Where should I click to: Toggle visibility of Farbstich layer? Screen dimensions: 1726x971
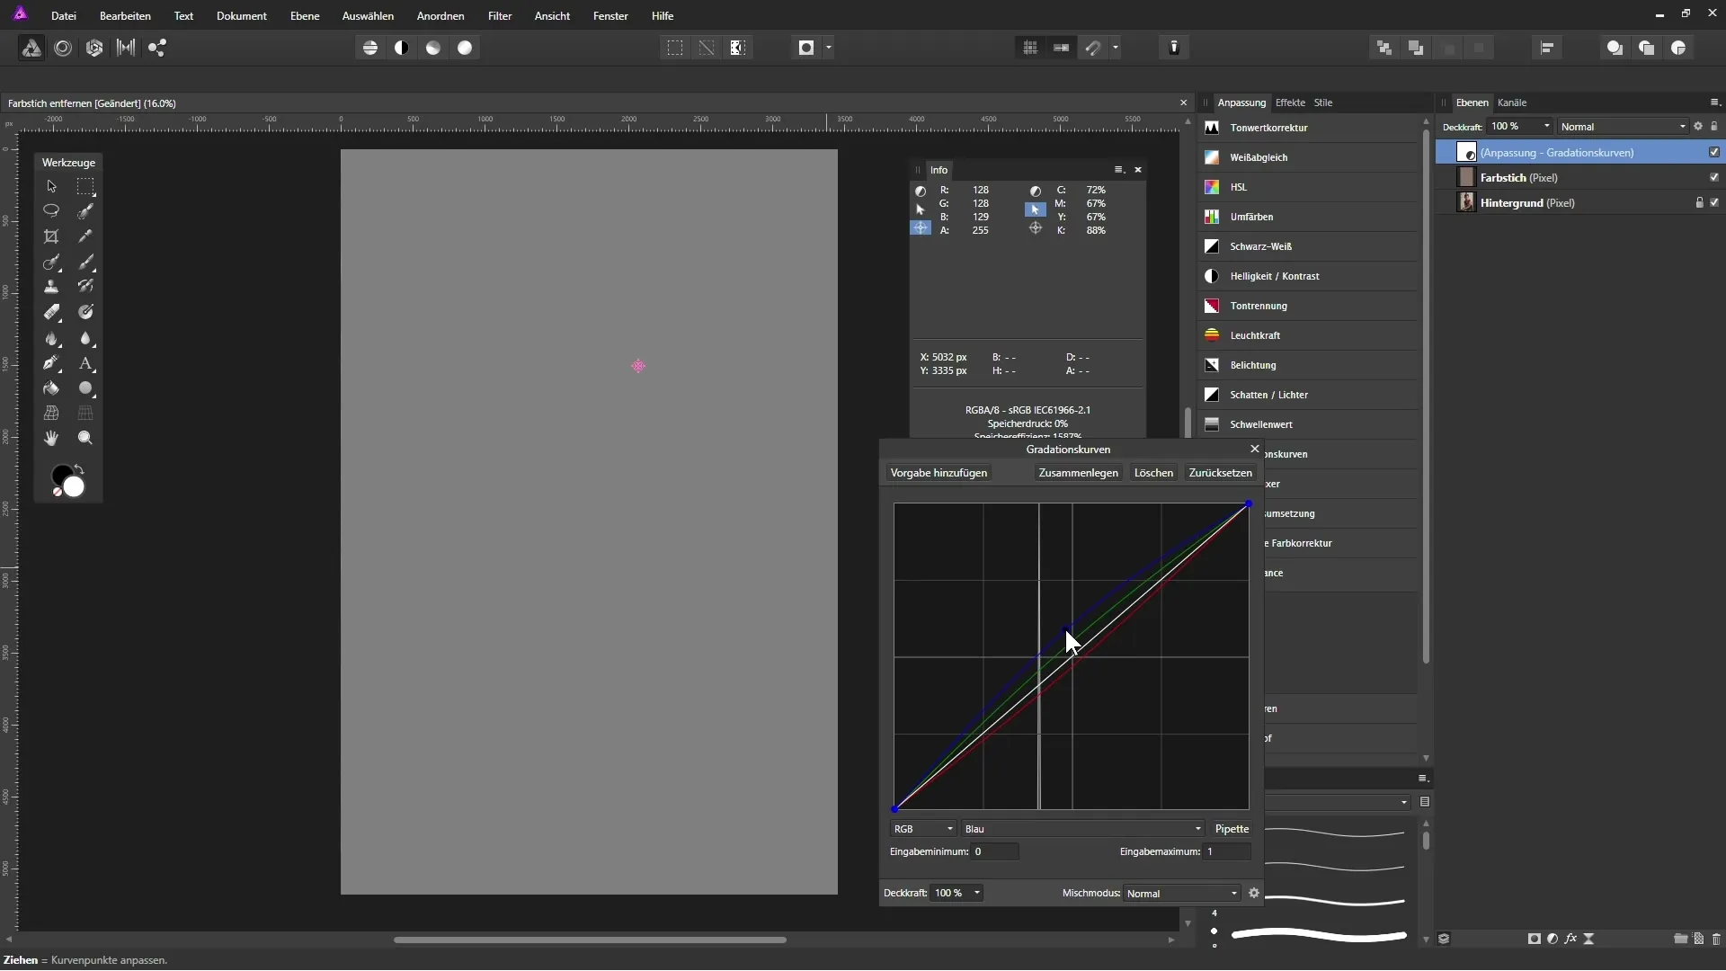pyautogui.click(x=1714, y=177)
